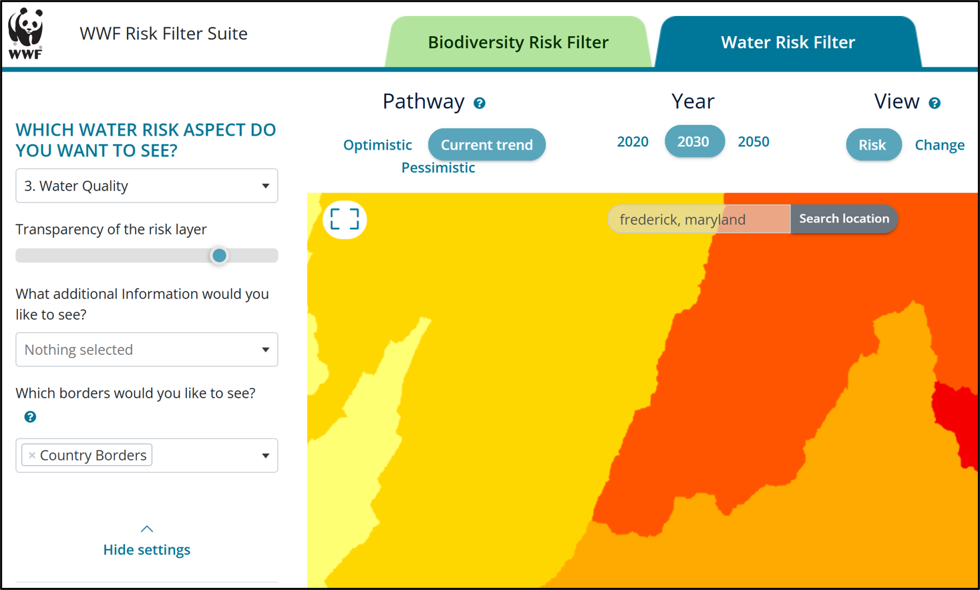Remove the Country Borders selection

[31, 454]
